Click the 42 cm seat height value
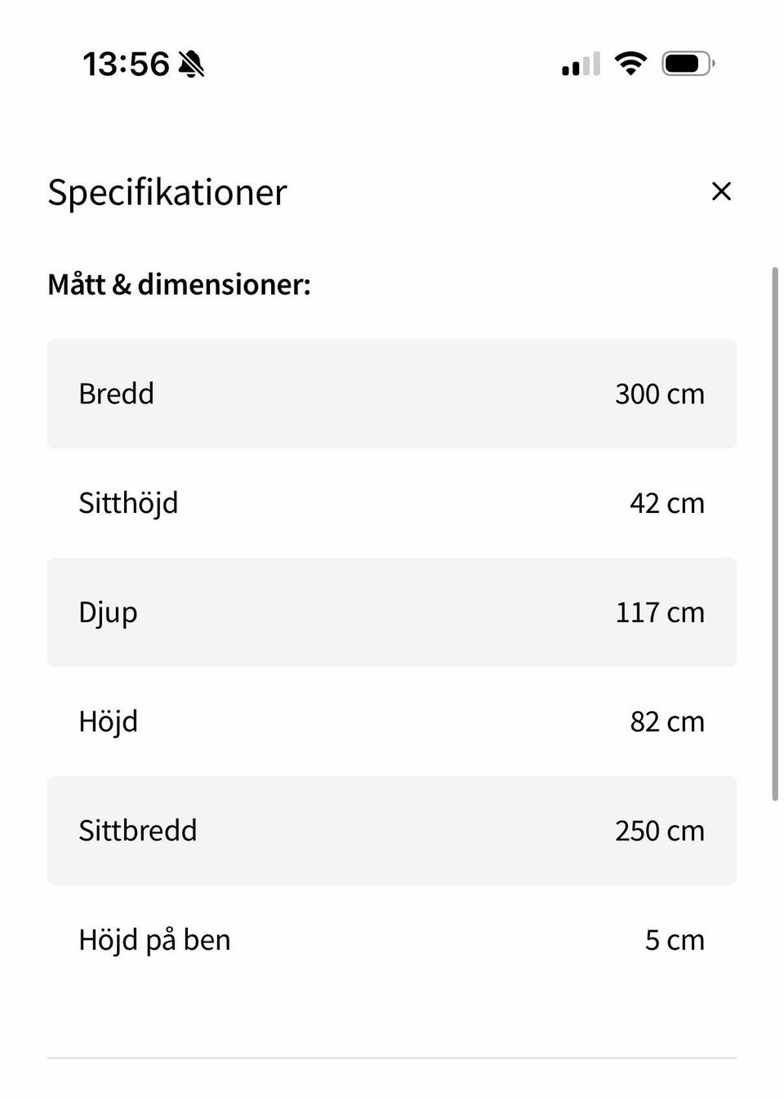 (x=666, y=503)
